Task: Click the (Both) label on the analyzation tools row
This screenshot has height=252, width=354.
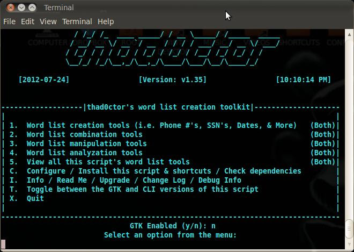Action: (323, 153)
